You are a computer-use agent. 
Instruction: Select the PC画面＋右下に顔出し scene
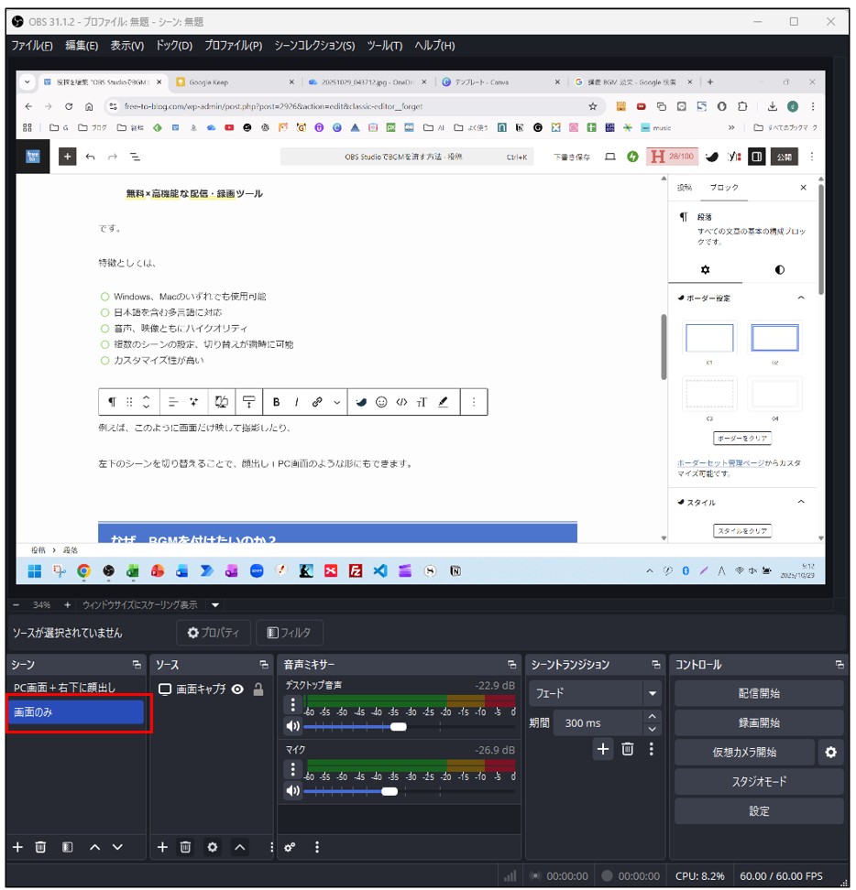[77, 687]
